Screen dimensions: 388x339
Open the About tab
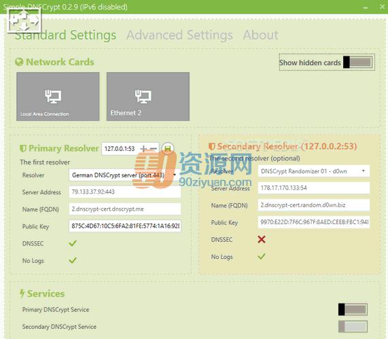(260, 35)
